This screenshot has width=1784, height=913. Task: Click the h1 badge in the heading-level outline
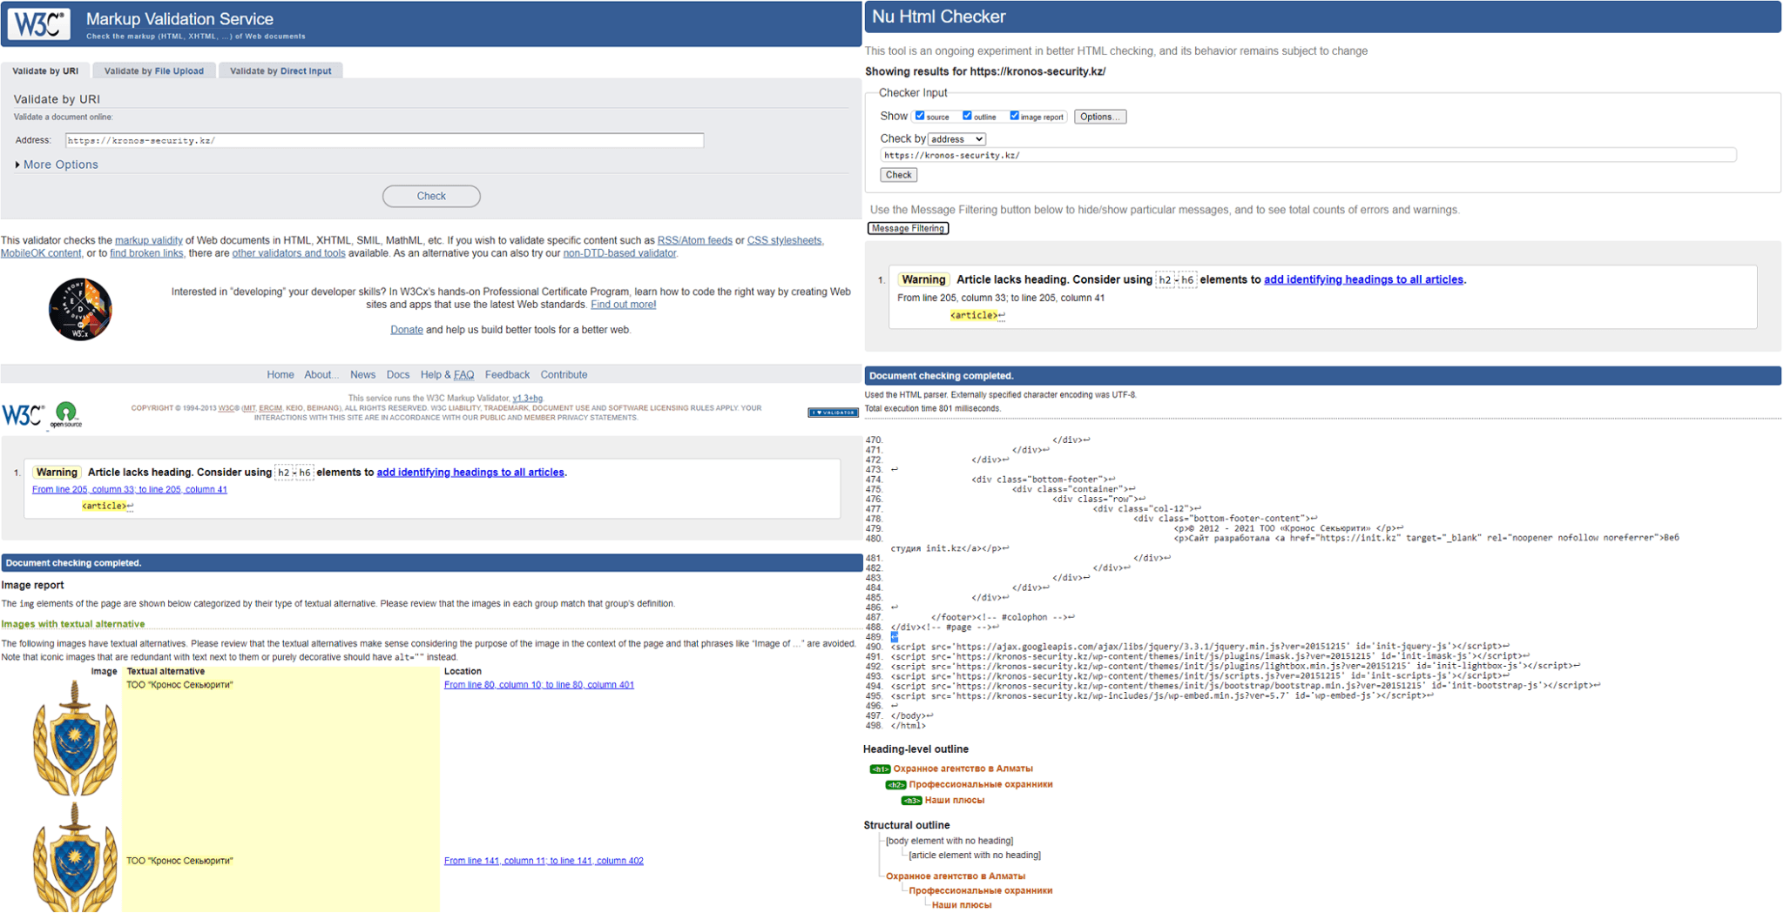pos(880,769)
